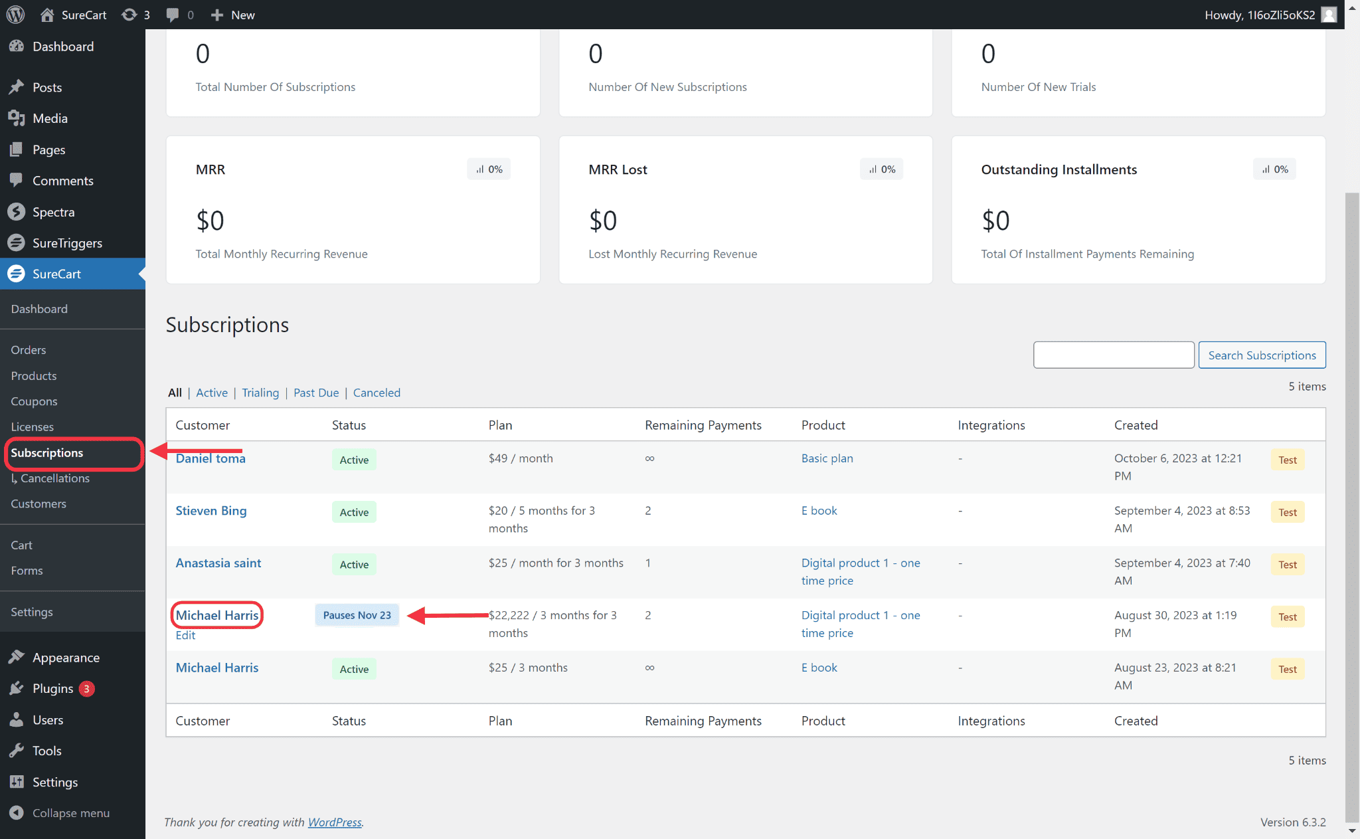Click the Collapse menu arrow icon
1360x839 pixels.
(x=17, y=813)
